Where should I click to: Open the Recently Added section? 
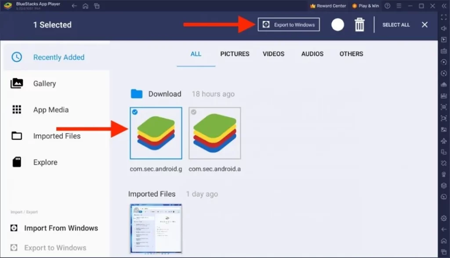coord(56,57)
